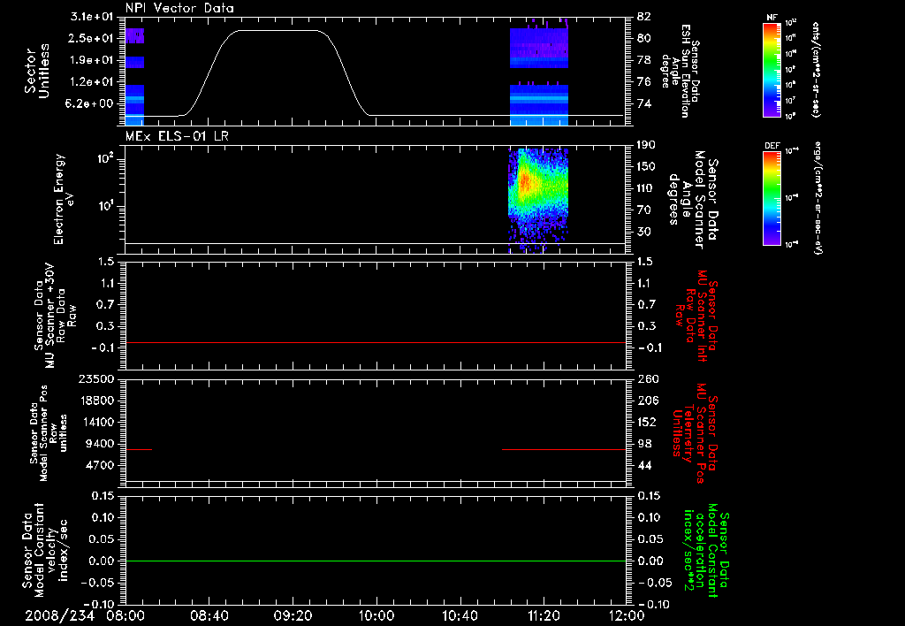The height and width of the screenshot is (626, 905).
Task: Click the "DEF" label above the color bar
Action: tap(772, 146)
